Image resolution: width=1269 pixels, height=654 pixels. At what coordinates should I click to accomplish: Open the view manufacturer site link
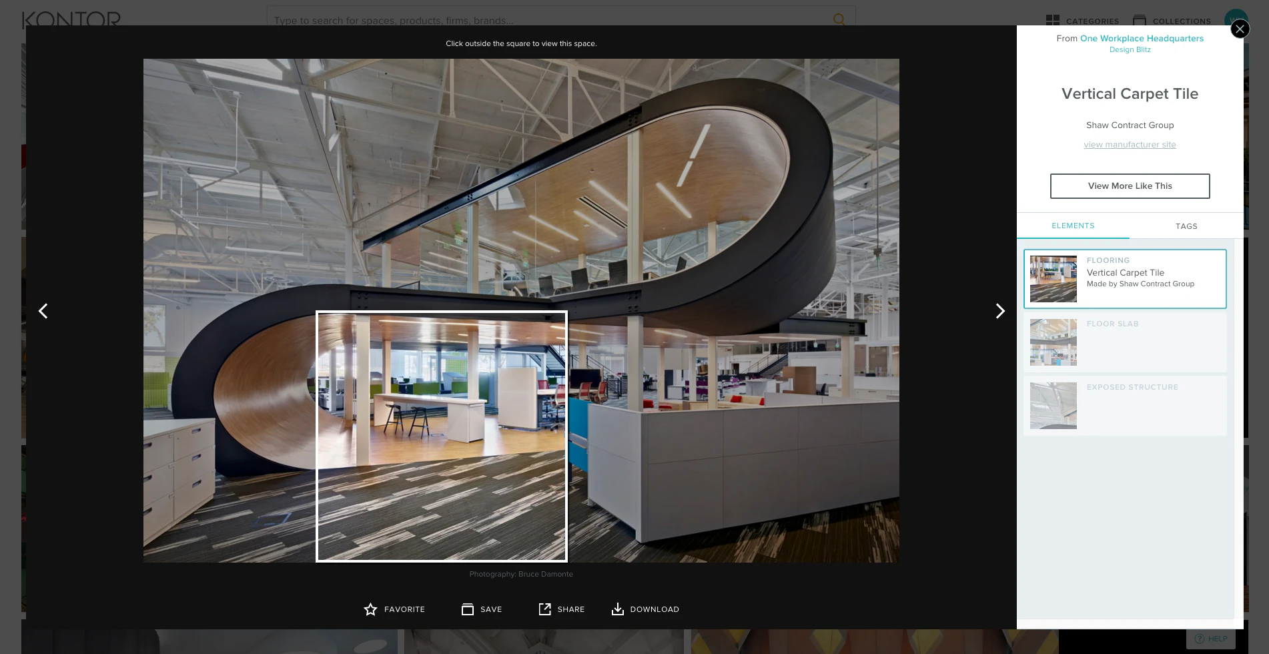point(1130,145)
